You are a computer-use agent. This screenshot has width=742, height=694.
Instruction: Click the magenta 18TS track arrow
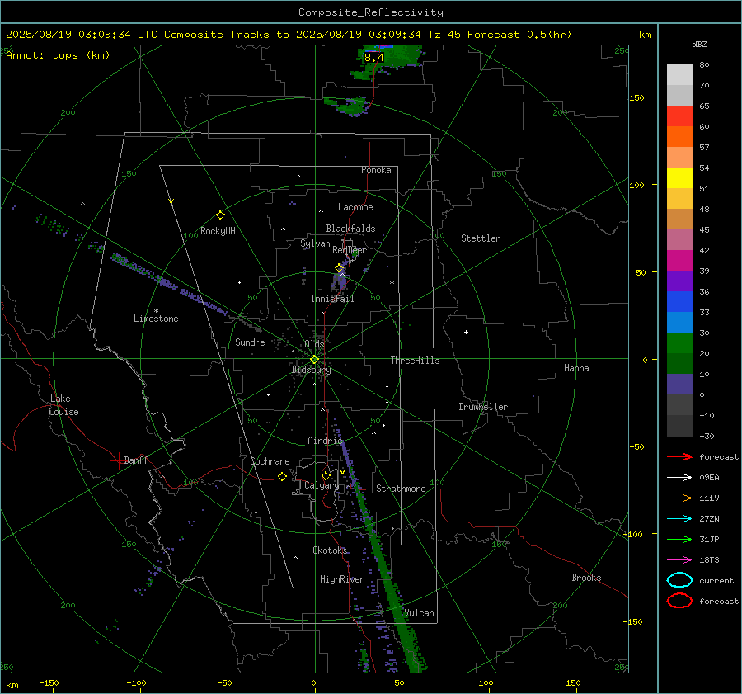click(x=679, y=560)
